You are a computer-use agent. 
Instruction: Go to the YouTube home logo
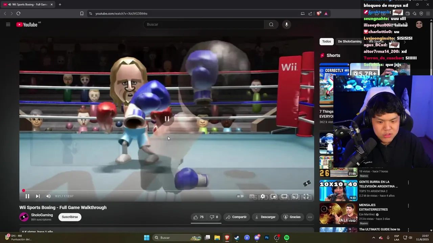click(27, 24)
